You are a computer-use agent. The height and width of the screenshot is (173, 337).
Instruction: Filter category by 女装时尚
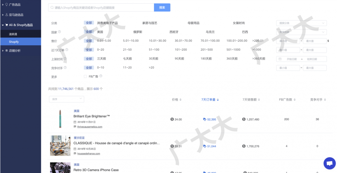[x=239, y=23]
